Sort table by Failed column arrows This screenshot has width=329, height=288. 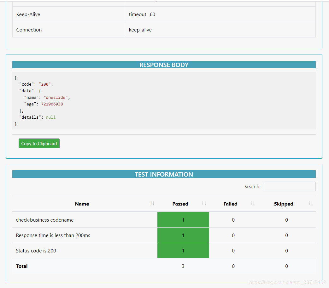click(253, 203)
